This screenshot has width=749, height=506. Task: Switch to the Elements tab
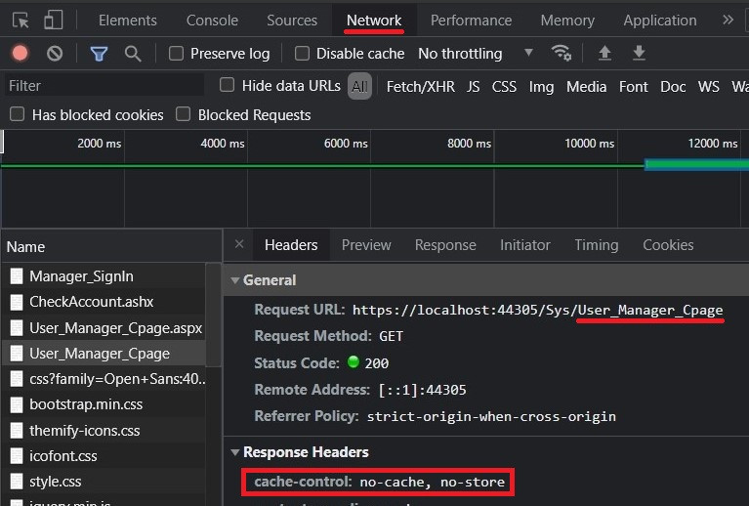point(128,21)
